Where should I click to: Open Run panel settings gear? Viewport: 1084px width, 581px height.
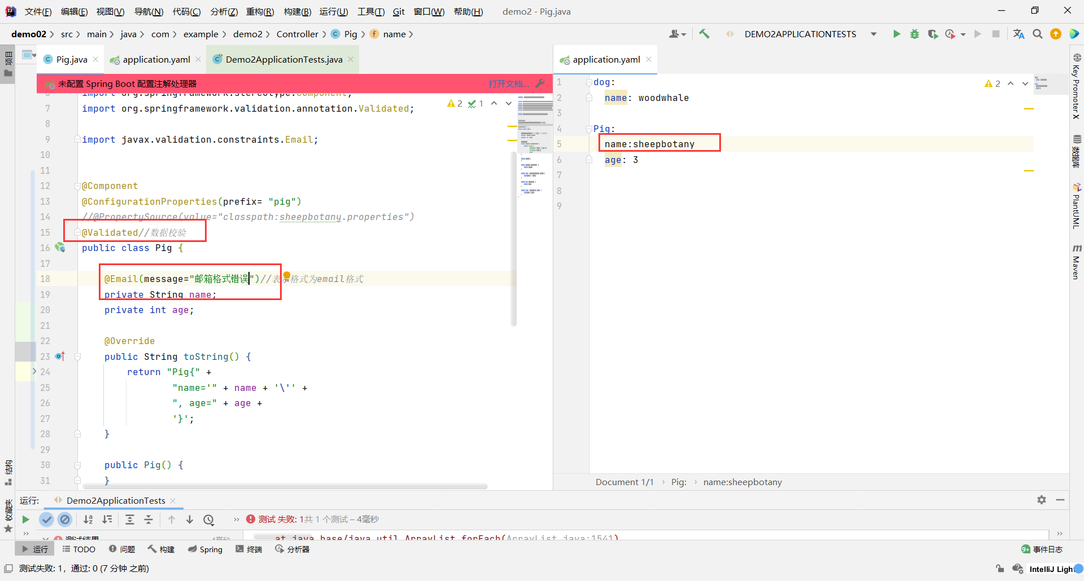pos(1042,500)
